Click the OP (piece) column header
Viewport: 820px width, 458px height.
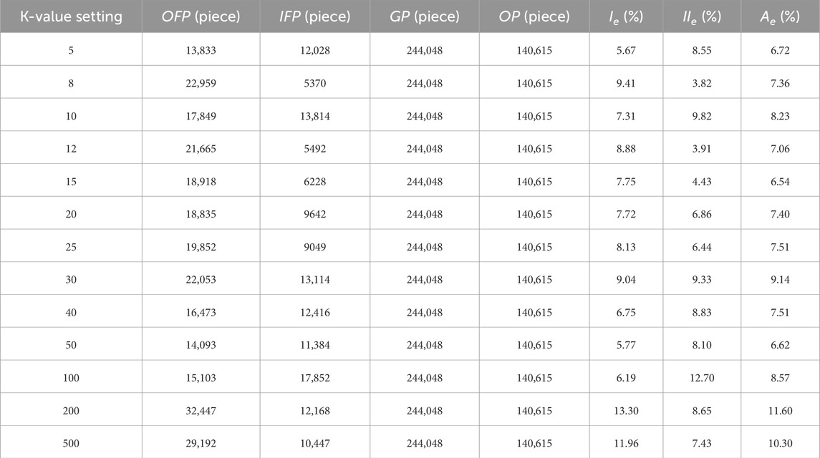coord(534,16)
